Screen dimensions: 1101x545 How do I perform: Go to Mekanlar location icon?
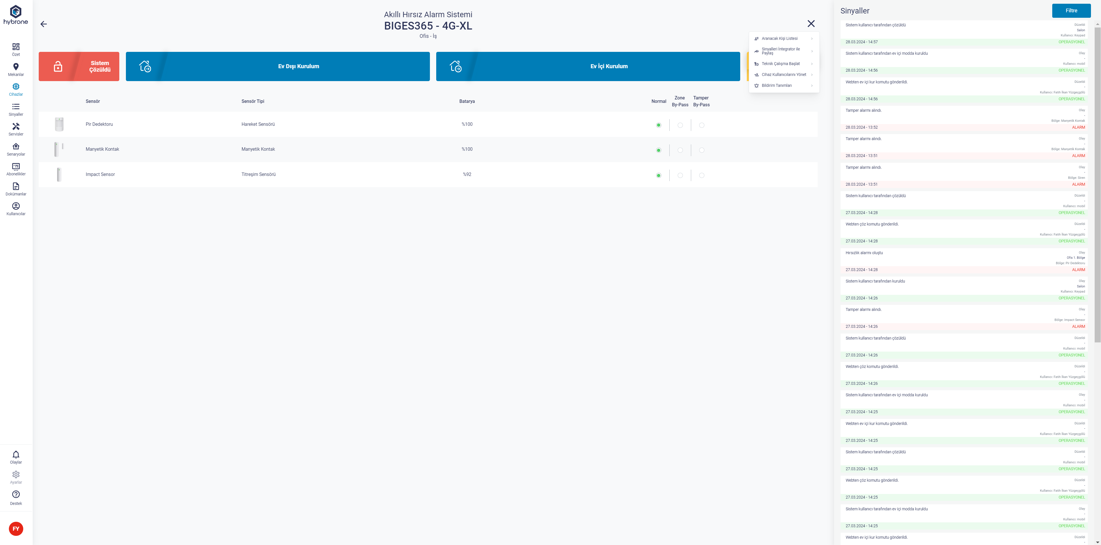point(16,67)
